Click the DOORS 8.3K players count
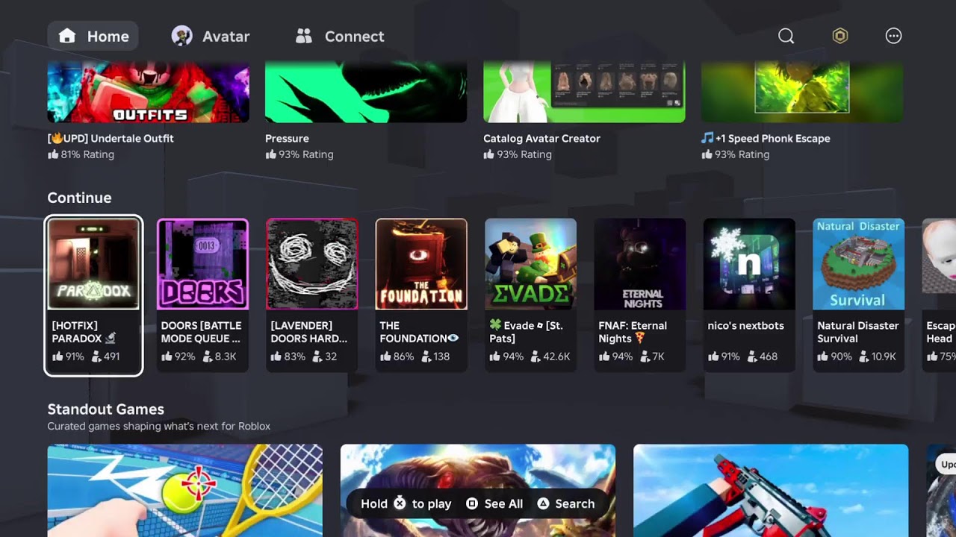 point(218,357)
